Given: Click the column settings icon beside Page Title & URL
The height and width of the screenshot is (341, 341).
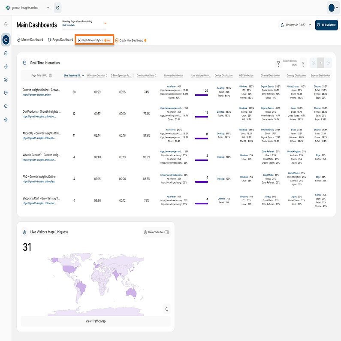Looking at the screenshot, I should click(x=51, y=75).
